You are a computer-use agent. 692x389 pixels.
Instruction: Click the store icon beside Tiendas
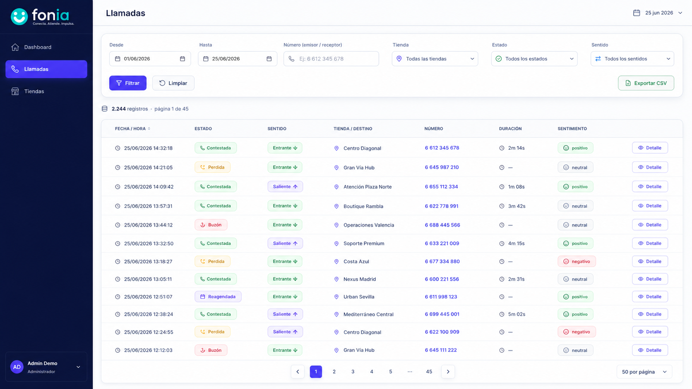[x=15, y=91]
